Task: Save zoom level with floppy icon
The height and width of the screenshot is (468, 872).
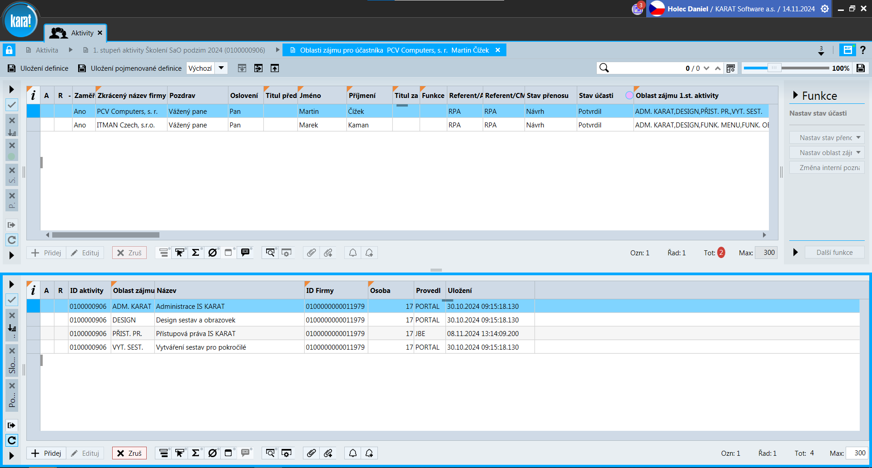Action: [x=861, y=68]
